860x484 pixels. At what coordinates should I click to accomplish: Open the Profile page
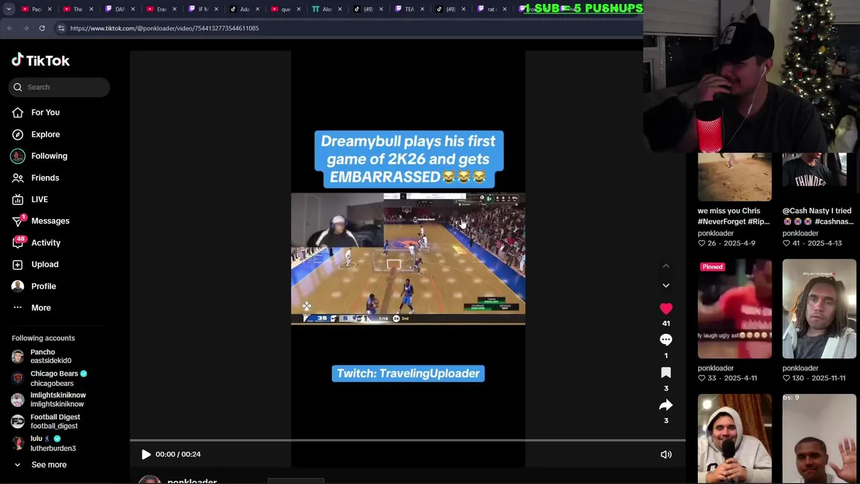pos(44,286)
